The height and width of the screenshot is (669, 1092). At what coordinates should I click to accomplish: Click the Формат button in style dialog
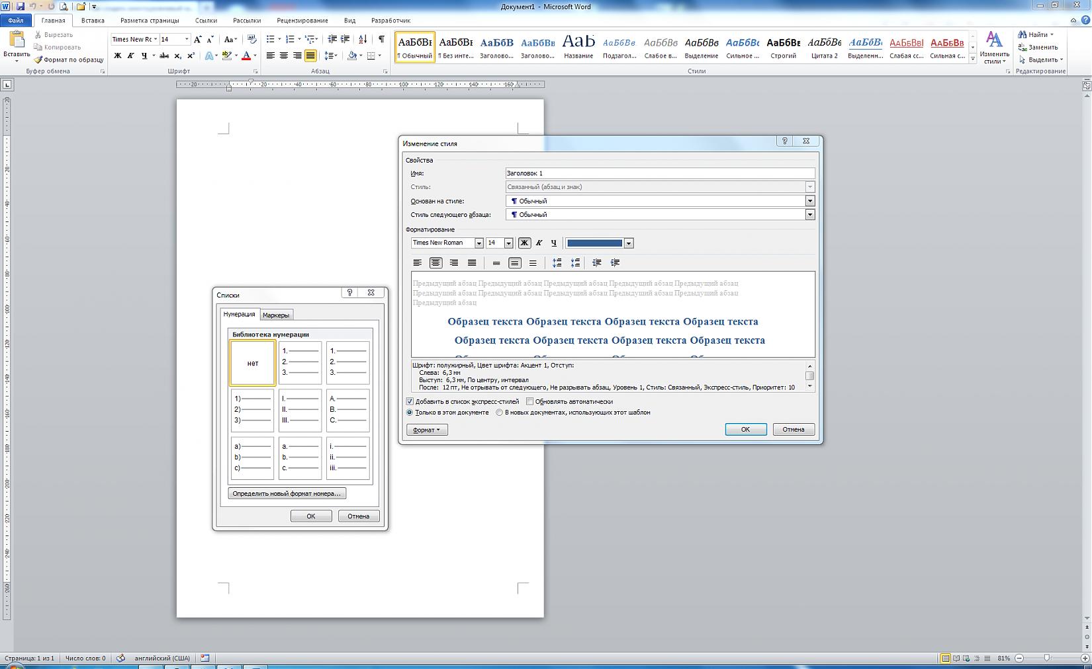tap(427, 430)
